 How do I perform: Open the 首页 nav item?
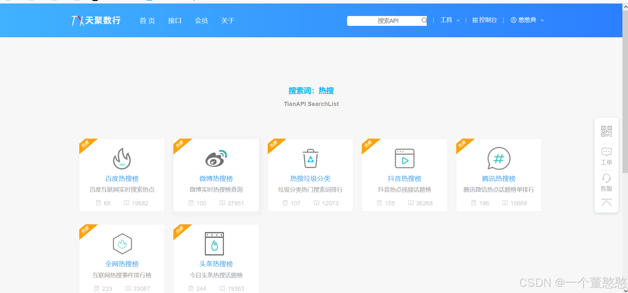(147, 21)
